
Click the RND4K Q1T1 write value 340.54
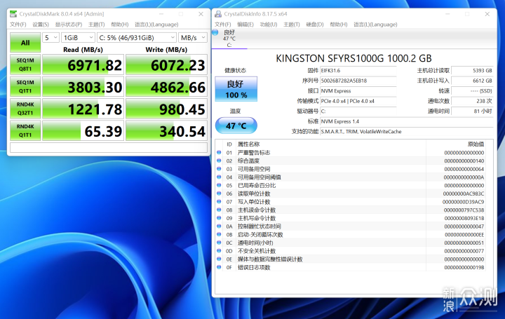click(x=166, y=130)
